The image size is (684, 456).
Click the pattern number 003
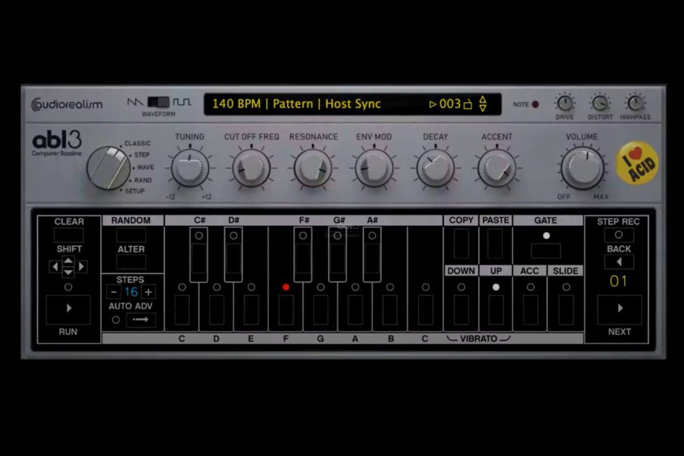coord(450,104)
